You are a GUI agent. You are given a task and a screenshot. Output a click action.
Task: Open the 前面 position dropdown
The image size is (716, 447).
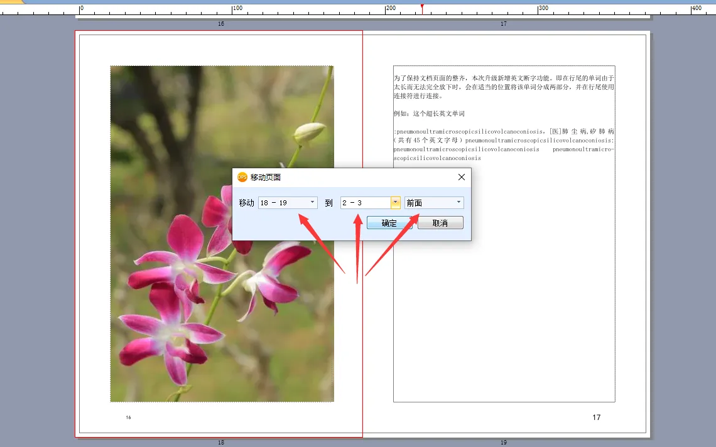(458, 203)
